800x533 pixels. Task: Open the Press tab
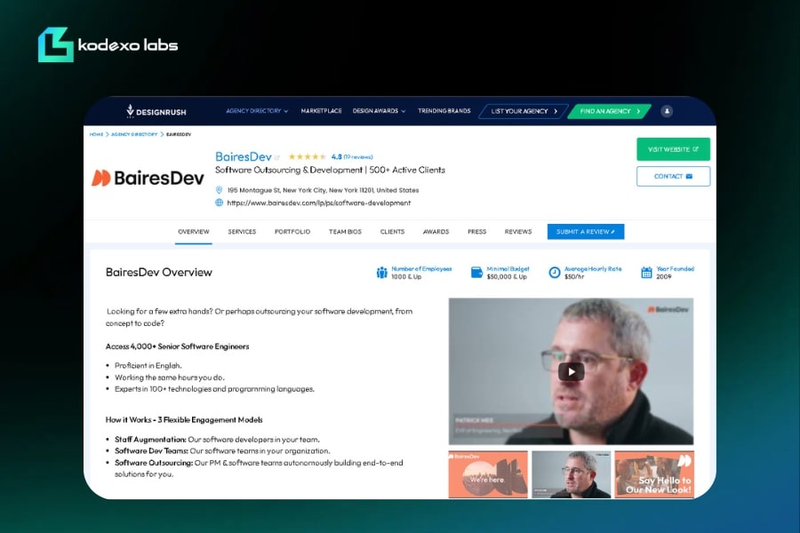pos(476,232)
